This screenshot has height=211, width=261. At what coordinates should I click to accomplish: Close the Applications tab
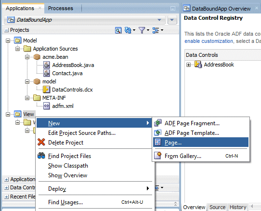click(40, 8)
